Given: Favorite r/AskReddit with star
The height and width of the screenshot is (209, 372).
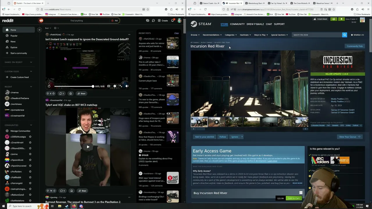Looking at the screenshot, I should coord(30,177).
